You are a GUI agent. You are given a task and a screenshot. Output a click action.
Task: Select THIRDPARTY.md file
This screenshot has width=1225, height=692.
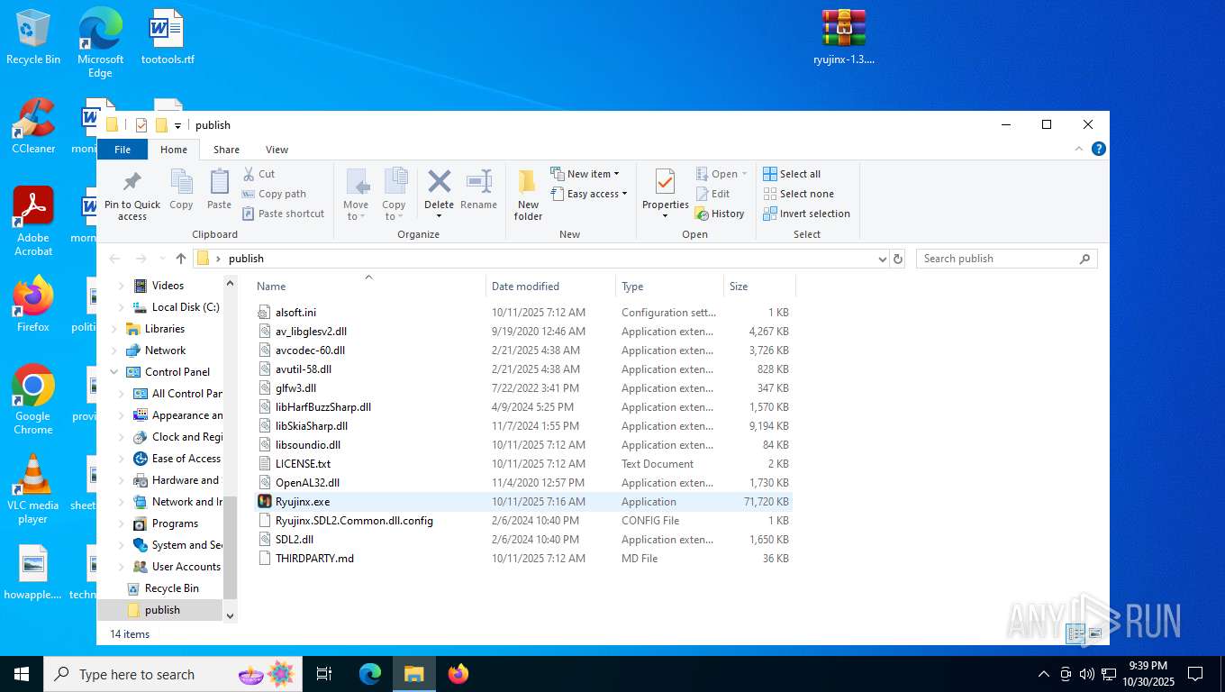(523, 559)
